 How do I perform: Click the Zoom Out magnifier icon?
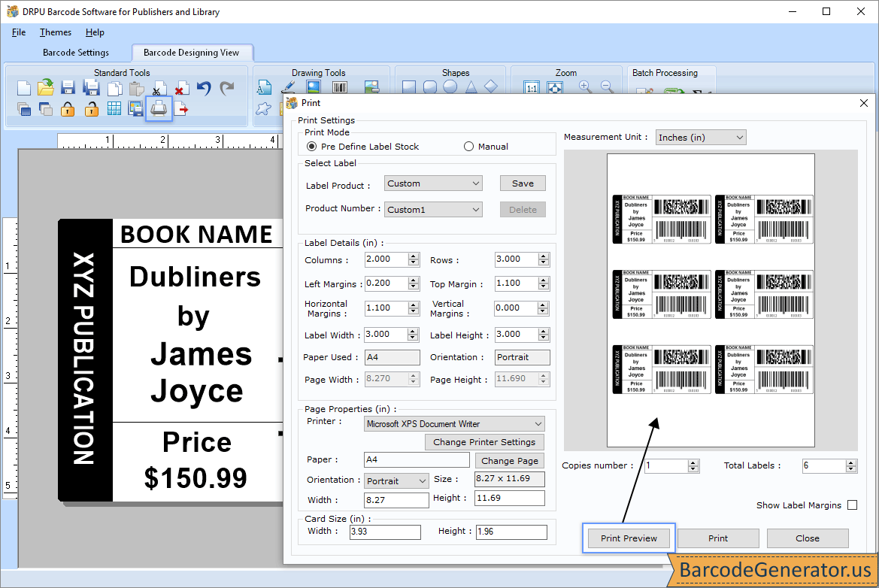[607, 87]
